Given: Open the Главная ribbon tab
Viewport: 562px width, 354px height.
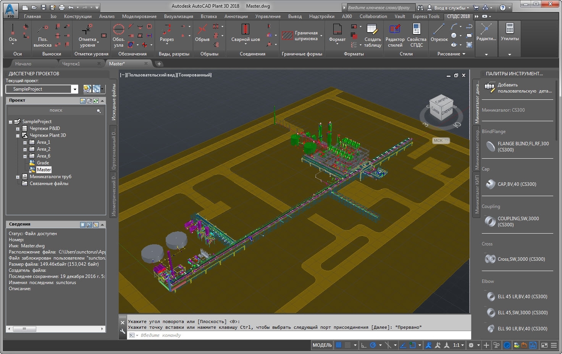Looking at the screenshot, I should (32, 16).
